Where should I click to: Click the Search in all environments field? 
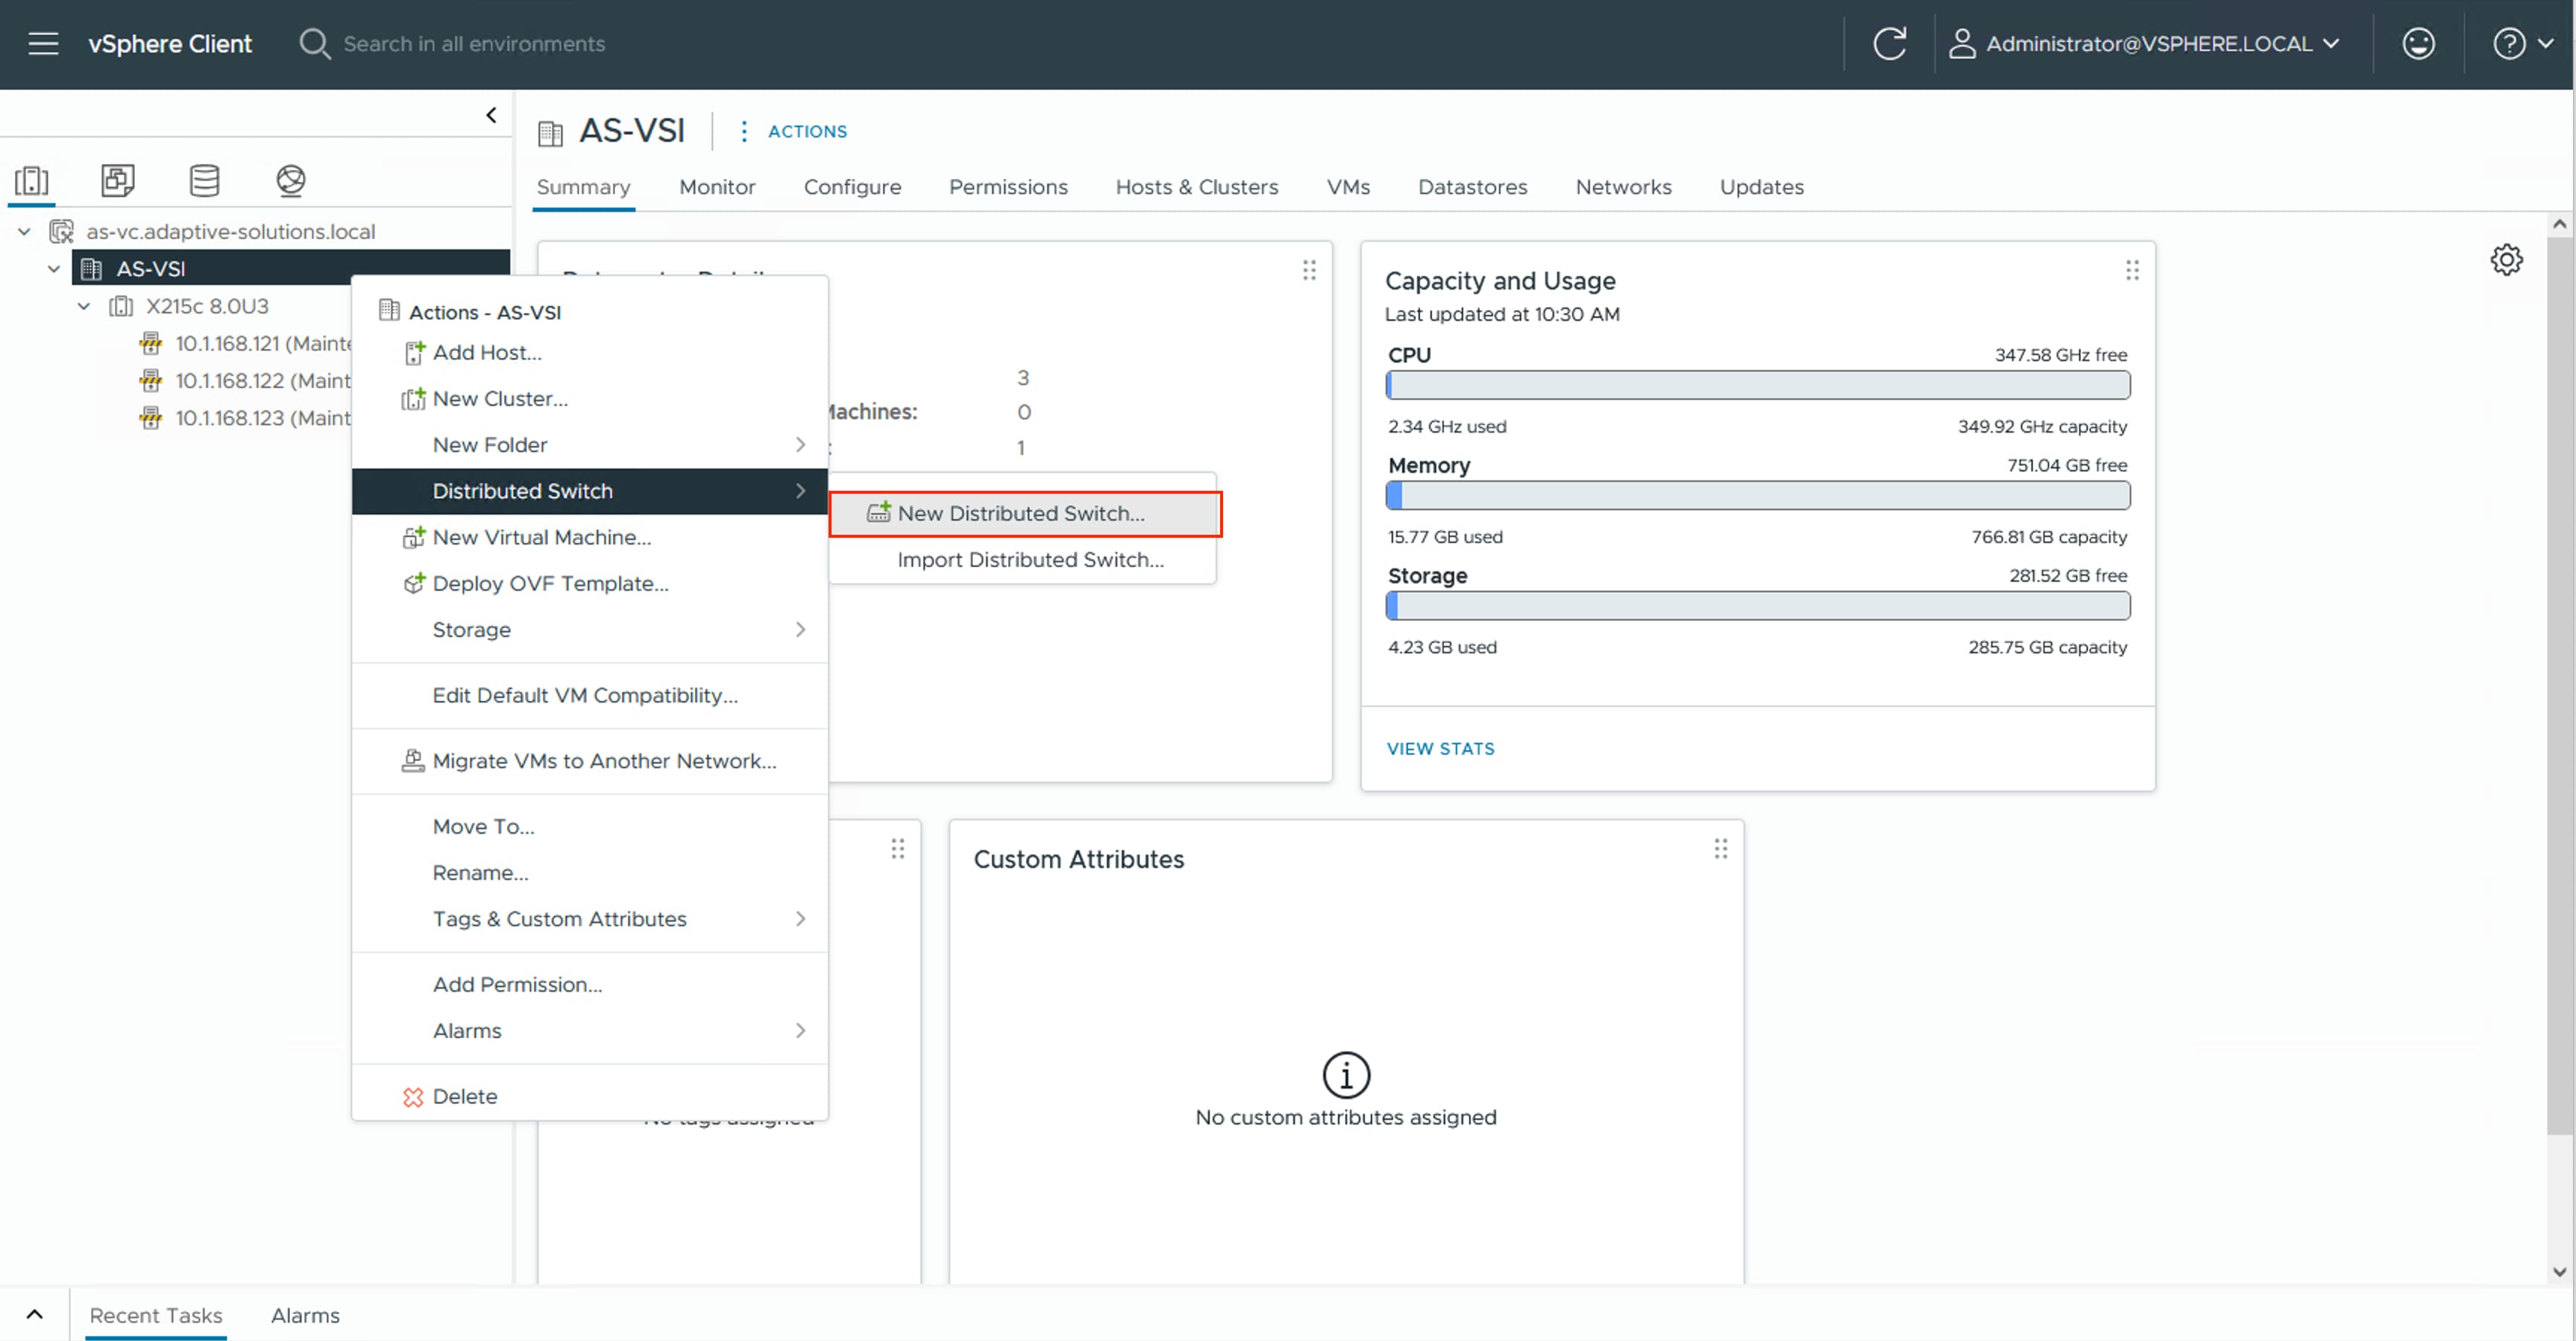pos(474,43)
